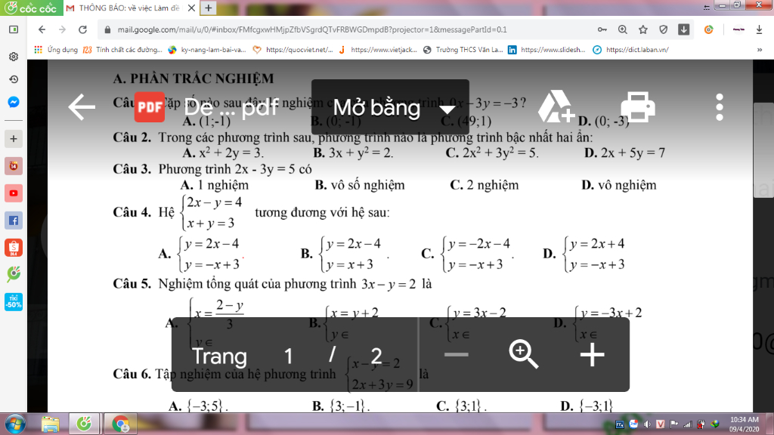Click the magnifier zoom reset icon
Image resolution: width=774 pixels, height=435 pixels.
523,353
